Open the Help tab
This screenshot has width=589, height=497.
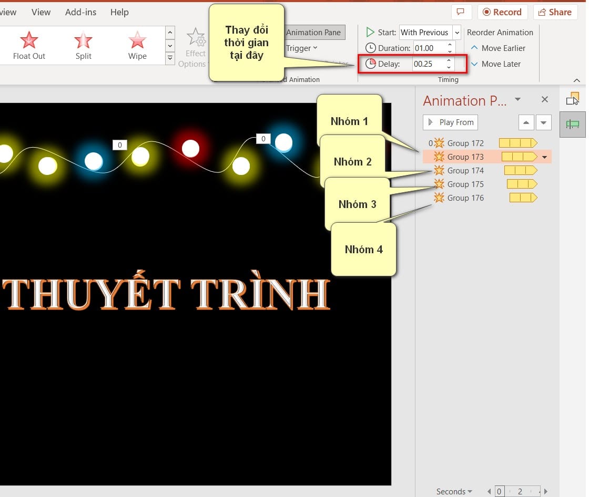pyautogui.click(x=119, y=12)
